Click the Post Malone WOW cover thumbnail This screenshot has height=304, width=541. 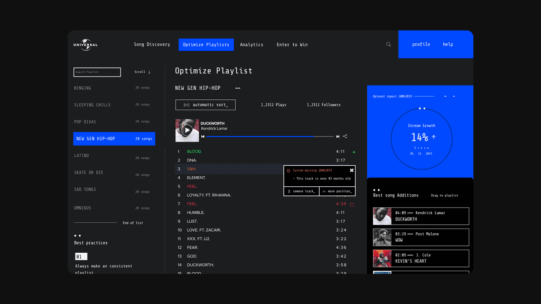(383, 237)
